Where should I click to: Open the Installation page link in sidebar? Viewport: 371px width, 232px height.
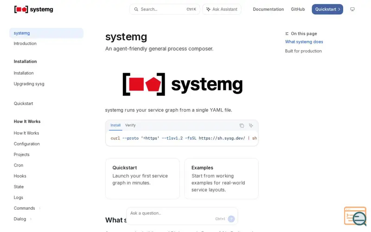24,73
